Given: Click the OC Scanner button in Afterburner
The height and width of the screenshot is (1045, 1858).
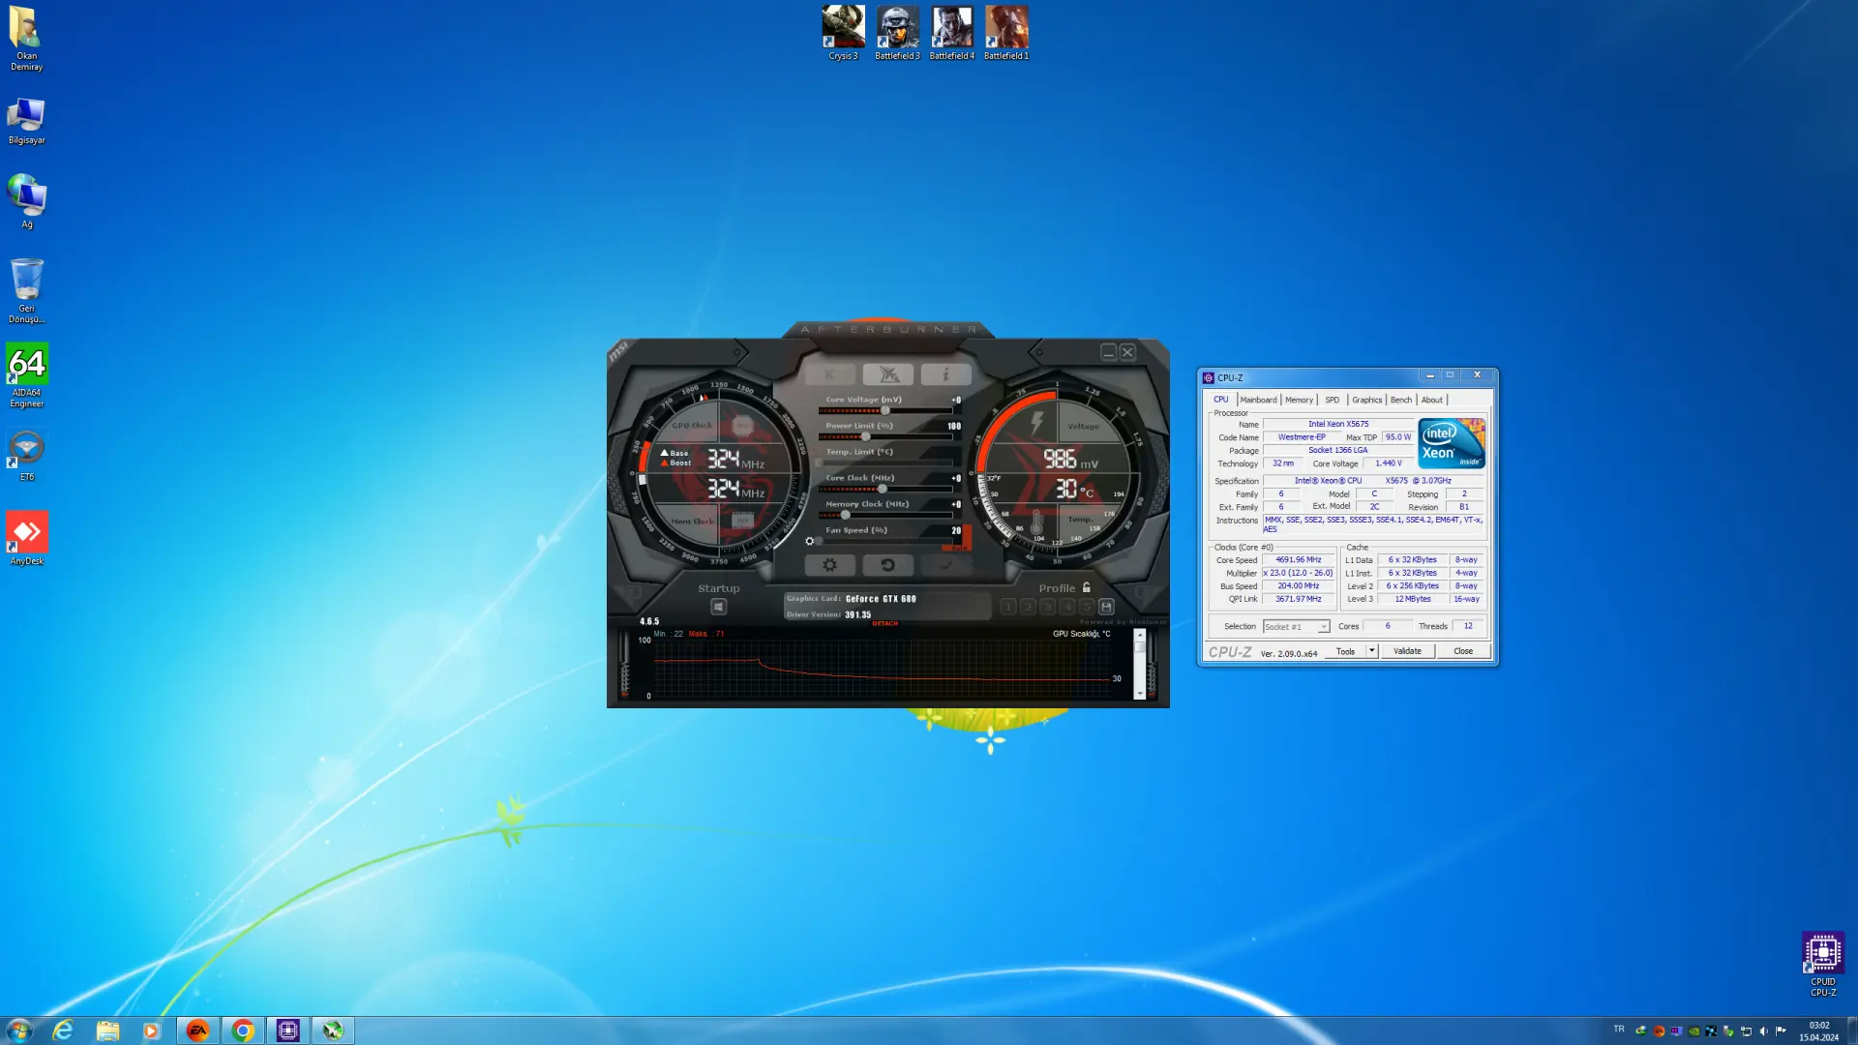Looking at the screenshot, I should [887, 374].
